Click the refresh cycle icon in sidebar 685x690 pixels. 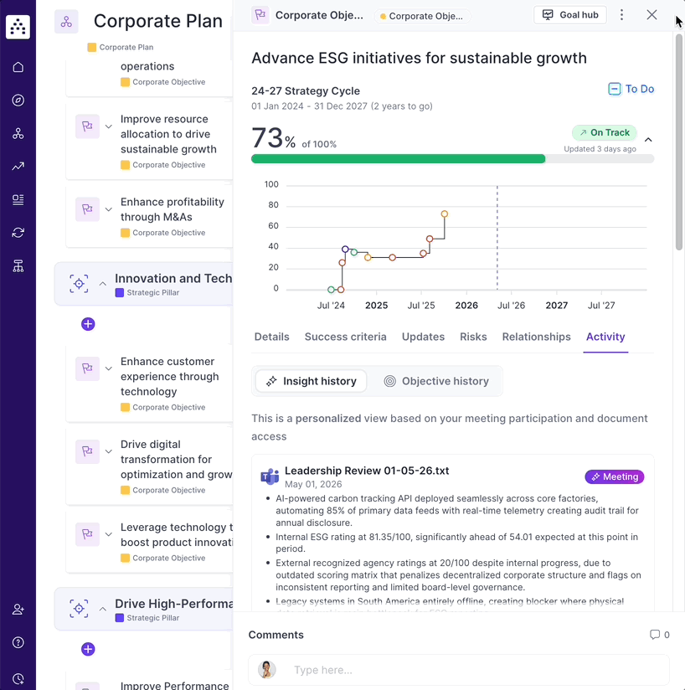[18, 233]
